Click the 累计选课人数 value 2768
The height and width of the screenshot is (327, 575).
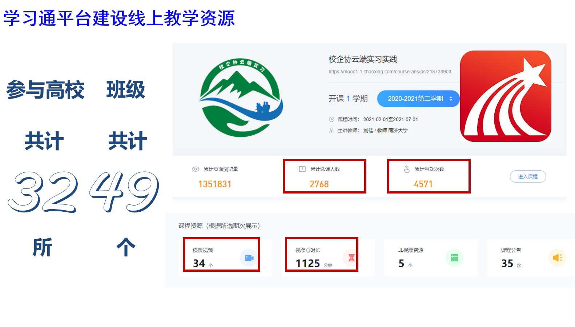(x=319, y=184)
